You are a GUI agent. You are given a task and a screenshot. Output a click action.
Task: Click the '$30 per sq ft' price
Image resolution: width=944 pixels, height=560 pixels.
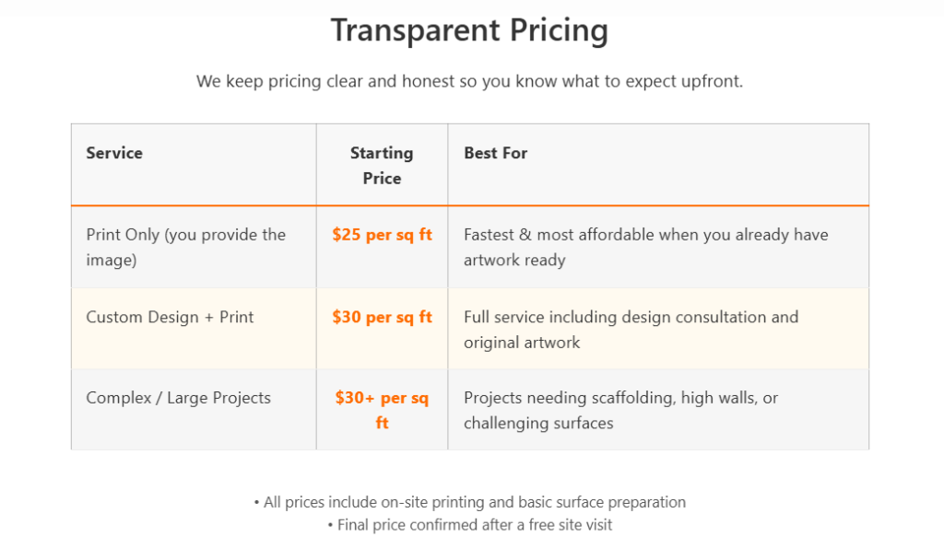(x=382, y=317)
